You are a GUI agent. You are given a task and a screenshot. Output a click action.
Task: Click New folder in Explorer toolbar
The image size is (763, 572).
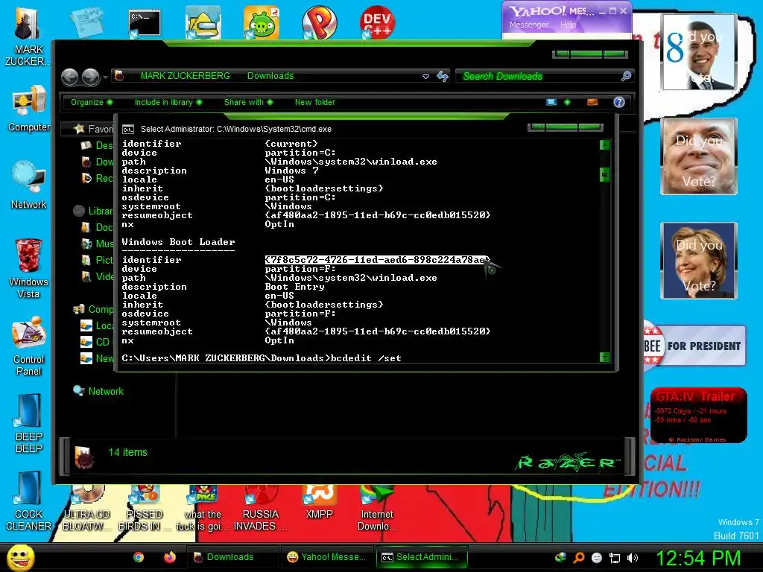(315, 102)
